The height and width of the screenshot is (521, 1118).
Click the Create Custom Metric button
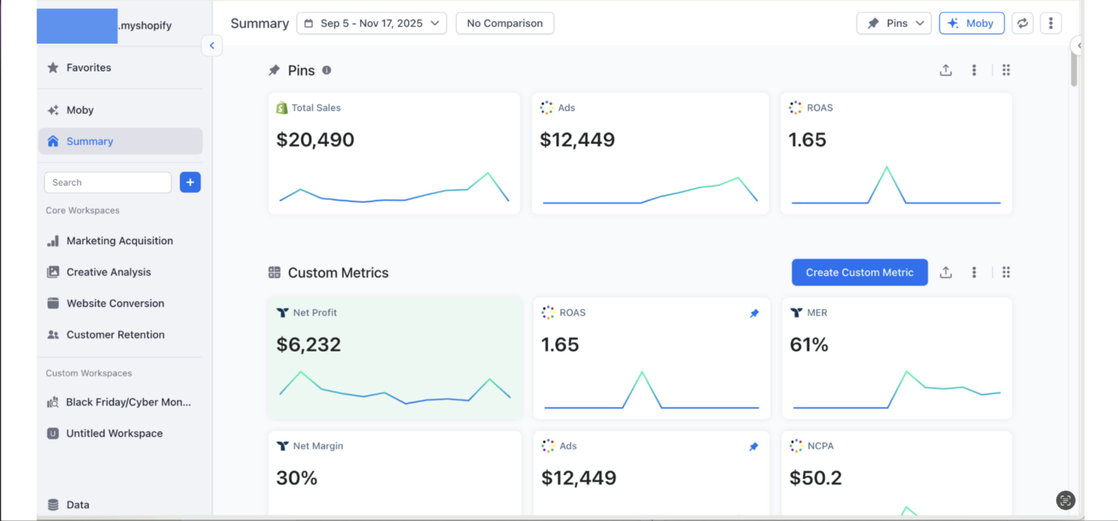[x=859, y=273]
